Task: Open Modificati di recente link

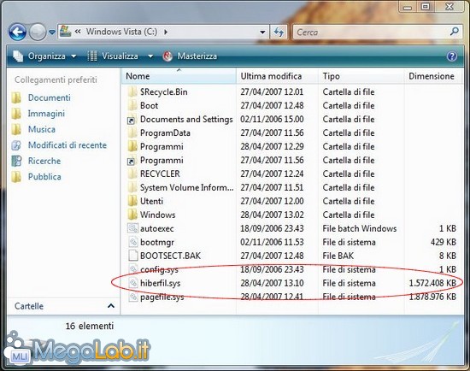Action: (68, 145)
